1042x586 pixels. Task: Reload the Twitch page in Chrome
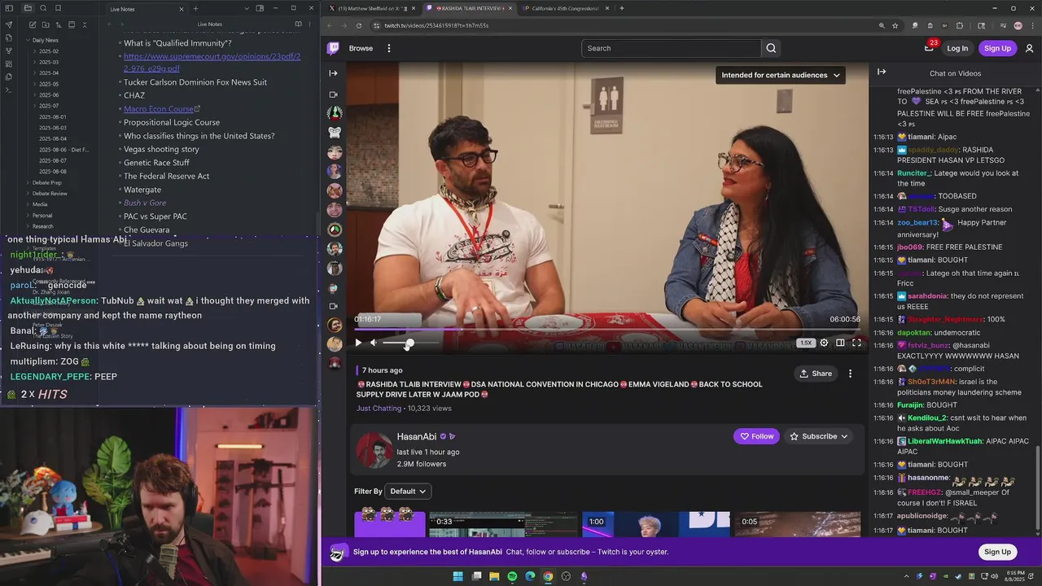[359, 25]
